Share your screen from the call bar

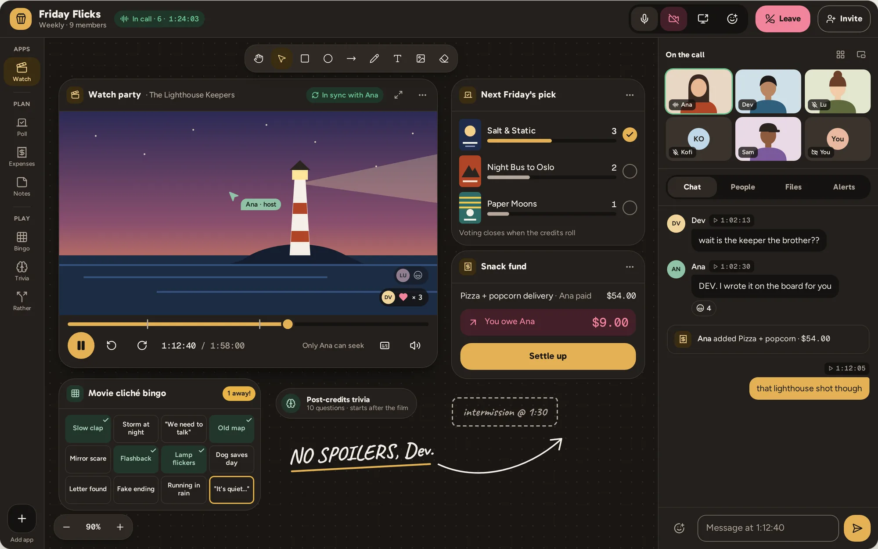703,18
